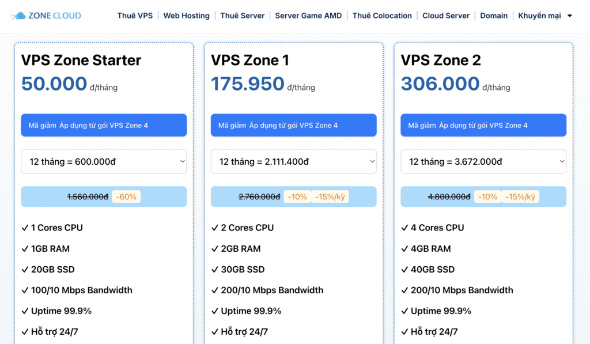Screen dimensions: 590x344
Task: Open the Thuê VPS menu
Action: point(135,16)
